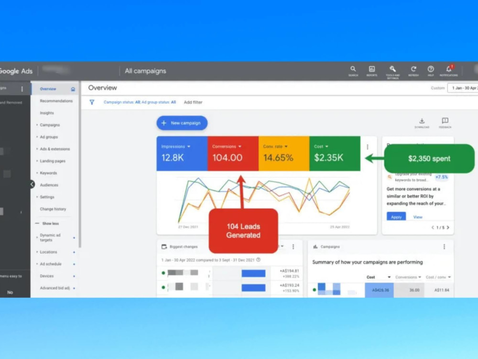Click the All campaigns title
Viewport: 478px width, 359px height.
pos(145,71)
